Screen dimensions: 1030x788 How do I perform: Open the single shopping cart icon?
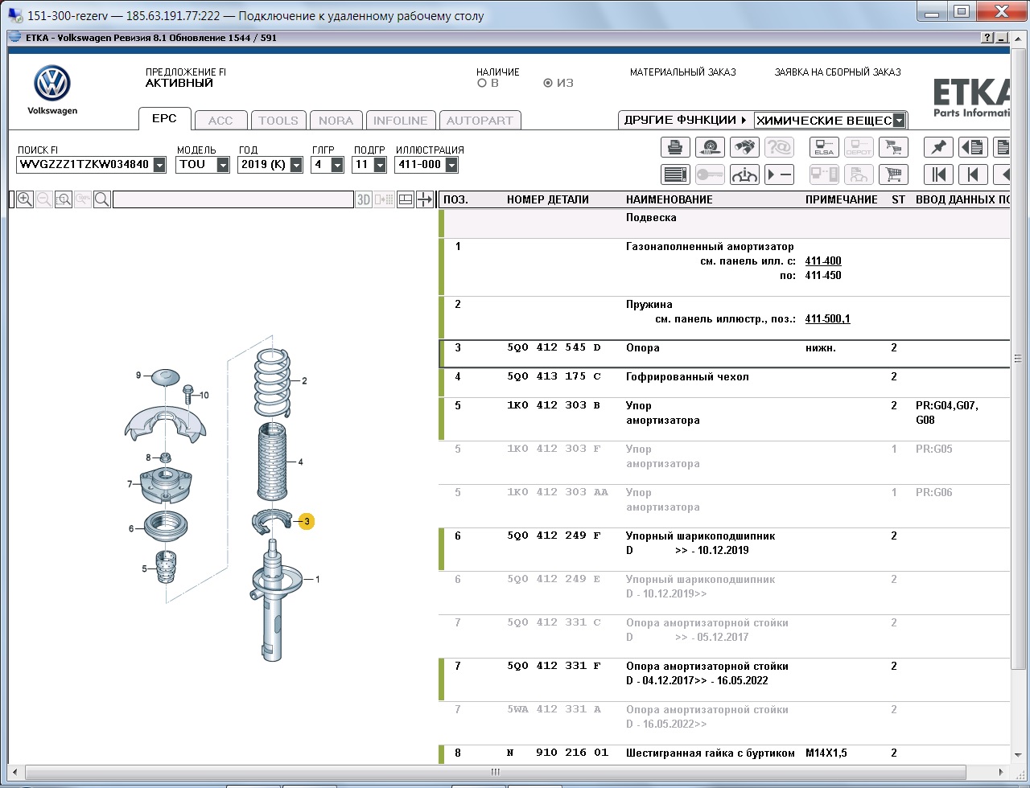tap(893, 174)
